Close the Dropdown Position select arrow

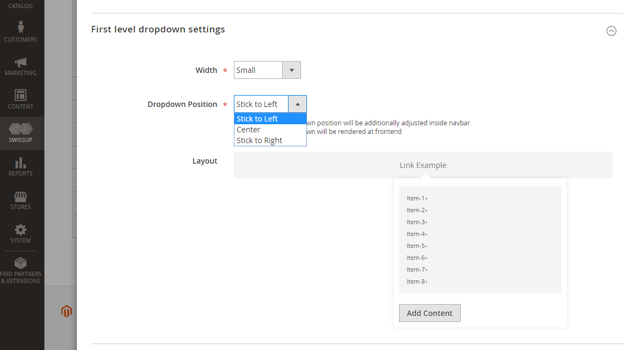pos(297,104)
